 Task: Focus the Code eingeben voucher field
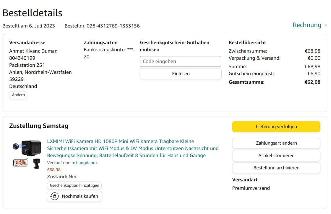click(x=180, y=61)
